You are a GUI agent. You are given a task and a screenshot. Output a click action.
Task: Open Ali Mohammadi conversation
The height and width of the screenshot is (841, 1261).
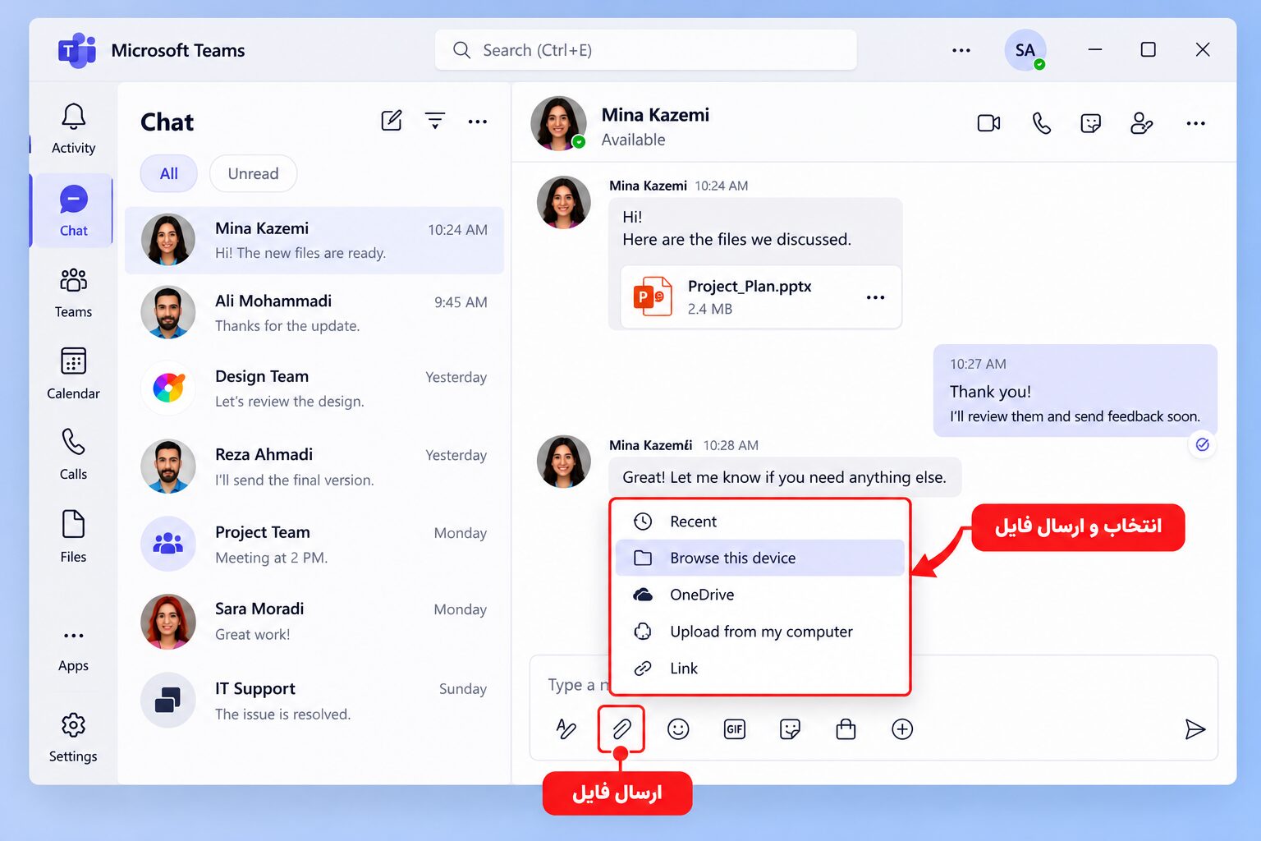coord(314,313)
